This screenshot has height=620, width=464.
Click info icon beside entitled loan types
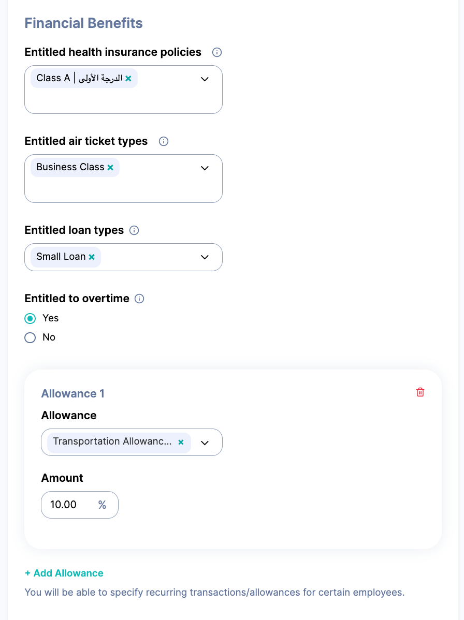[134, 230]
